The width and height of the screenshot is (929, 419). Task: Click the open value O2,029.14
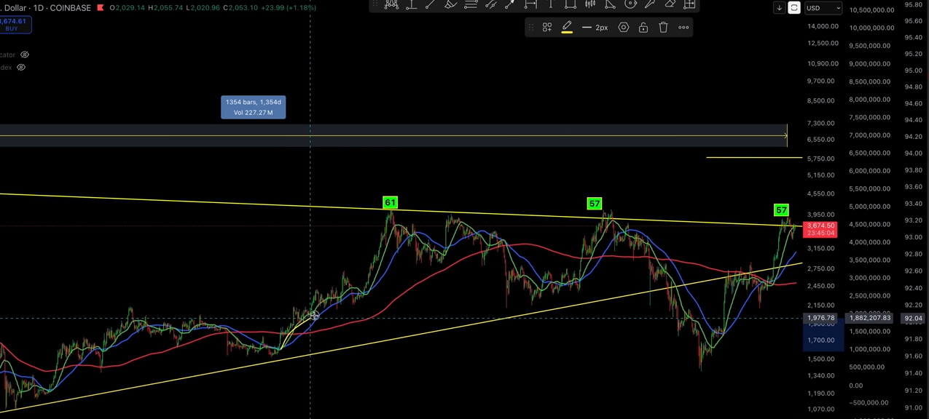[x=127, y=8]
